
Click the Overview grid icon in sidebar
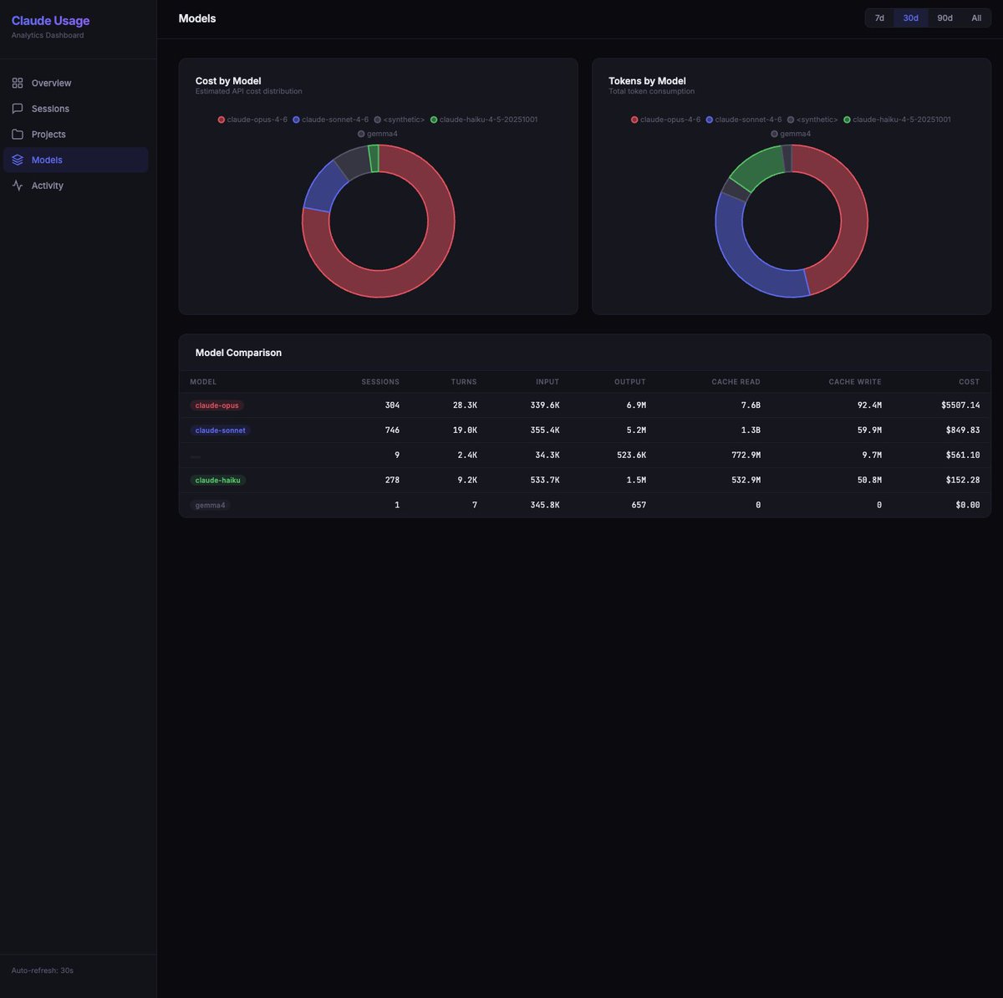point(18,83)
